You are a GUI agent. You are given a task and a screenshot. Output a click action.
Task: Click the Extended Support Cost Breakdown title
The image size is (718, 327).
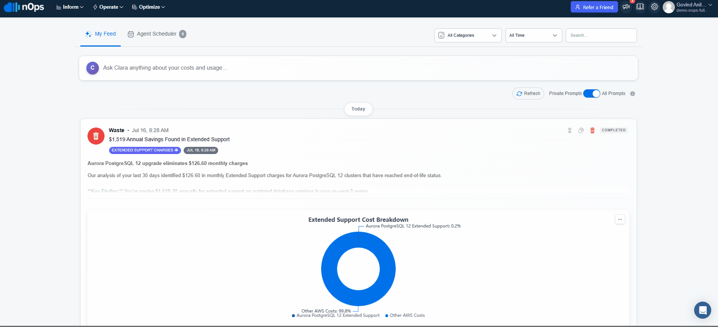tap(358, 220)
